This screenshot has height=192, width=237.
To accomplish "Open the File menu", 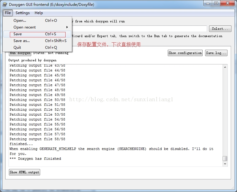I will [8, 13].
